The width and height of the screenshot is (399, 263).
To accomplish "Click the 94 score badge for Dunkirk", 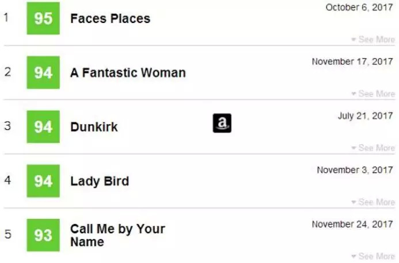I will click(43, 126).
